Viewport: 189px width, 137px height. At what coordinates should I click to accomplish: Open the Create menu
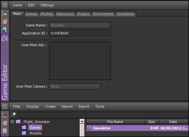(50, 106)
